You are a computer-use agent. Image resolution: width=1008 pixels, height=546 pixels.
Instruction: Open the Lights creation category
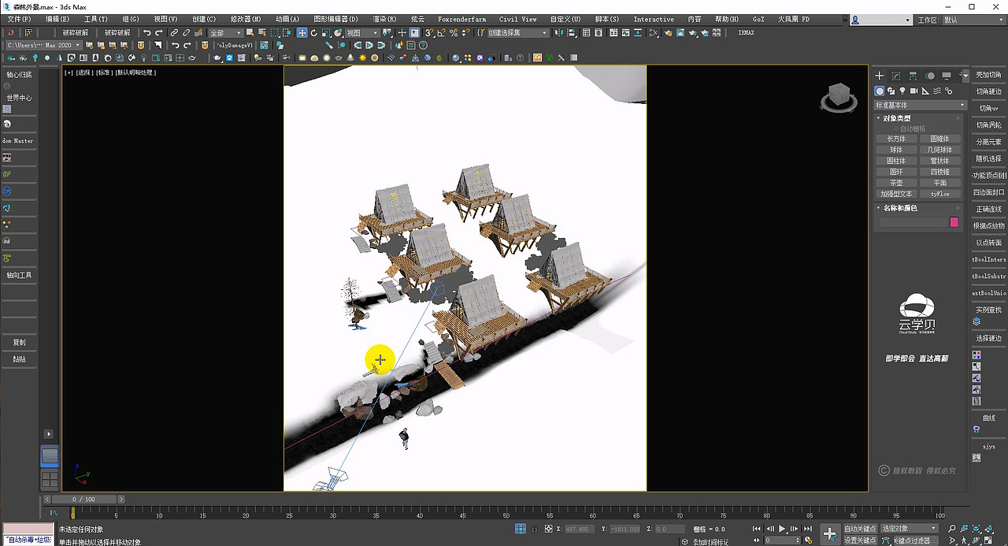coord(902,91)
